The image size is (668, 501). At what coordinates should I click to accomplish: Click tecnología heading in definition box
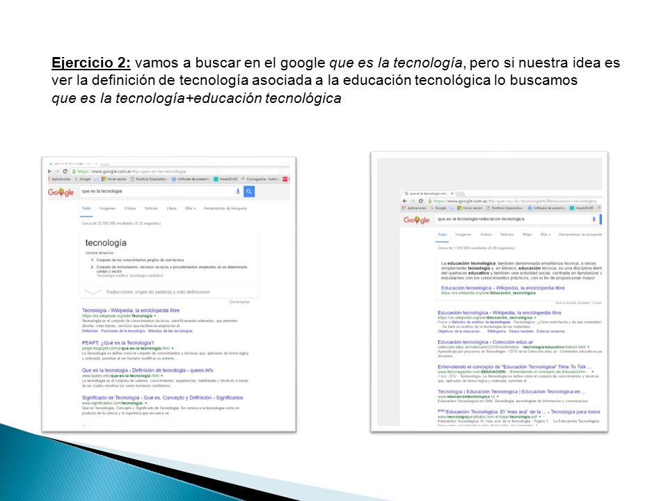[106, 243]
